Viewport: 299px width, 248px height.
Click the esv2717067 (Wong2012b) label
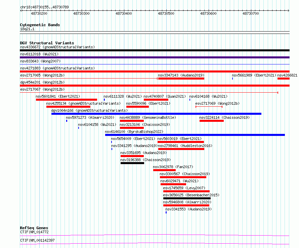point(42,89)
